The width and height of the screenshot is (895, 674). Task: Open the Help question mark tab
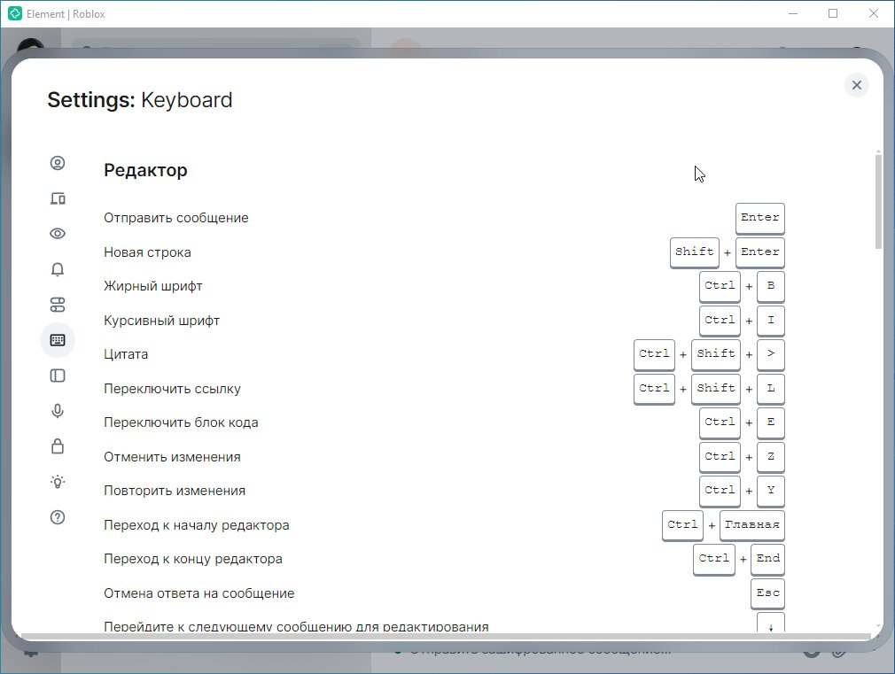(58, 517)
